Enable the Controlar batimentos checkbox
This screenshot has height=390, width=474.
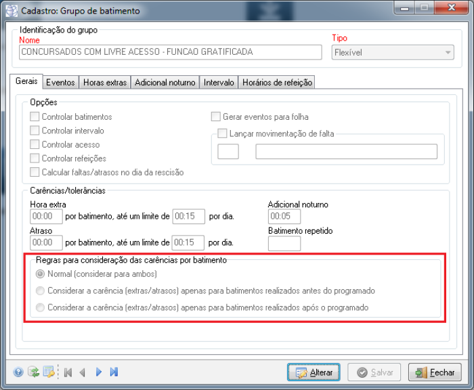click(x=35, y=117)
